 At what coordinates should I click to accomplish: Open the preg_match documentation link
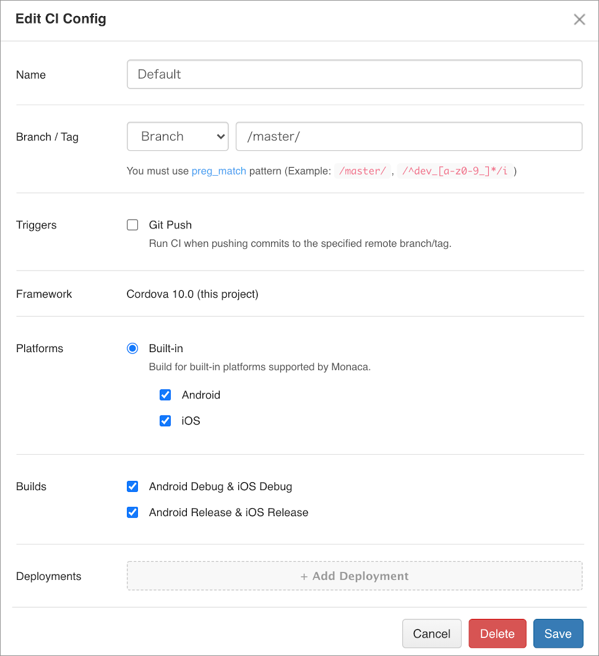click(218, 171)
